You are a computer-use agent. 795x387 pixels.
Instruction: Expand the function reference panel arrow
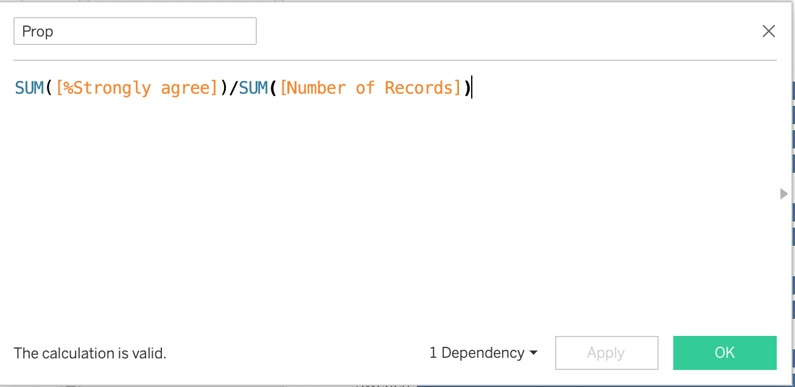[x=783, y=194]
